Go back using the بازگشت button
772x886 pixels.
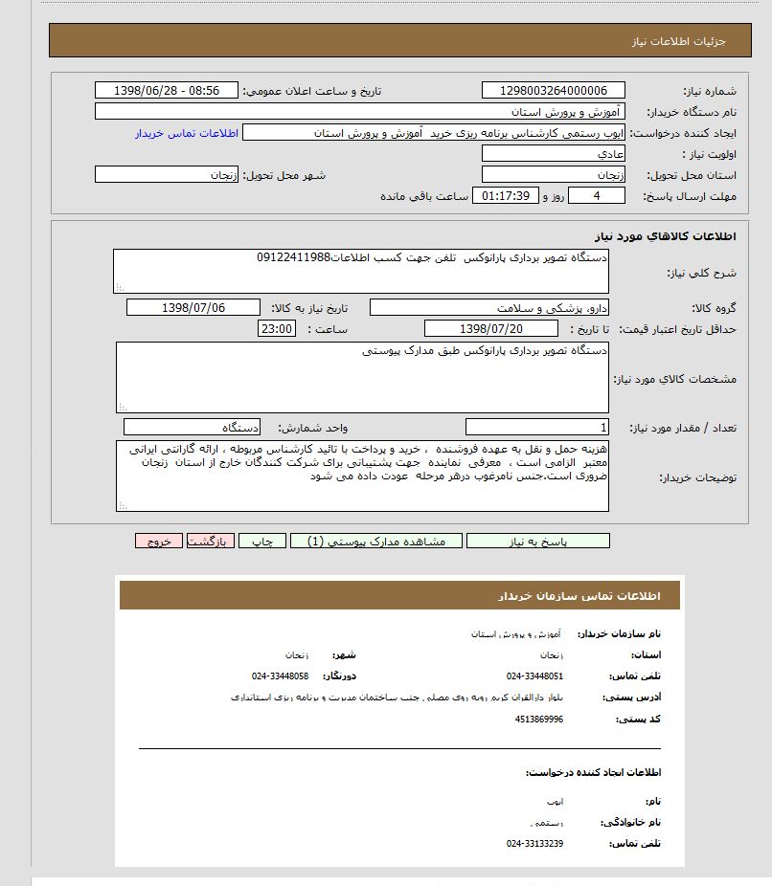click(x=211, y=541)
